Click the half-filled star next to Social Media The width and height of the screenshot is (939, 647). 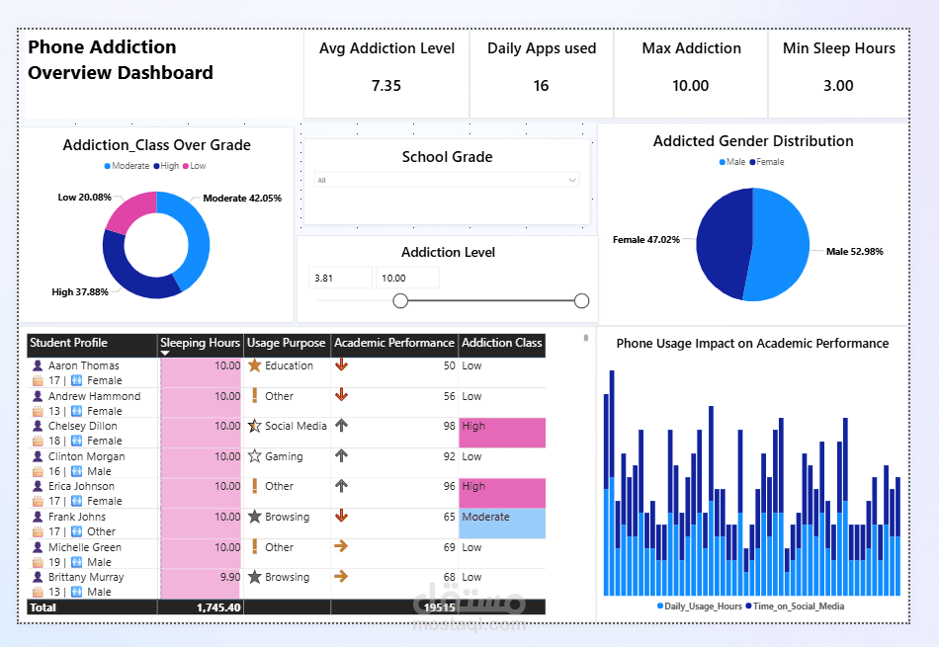pos(254,426)
